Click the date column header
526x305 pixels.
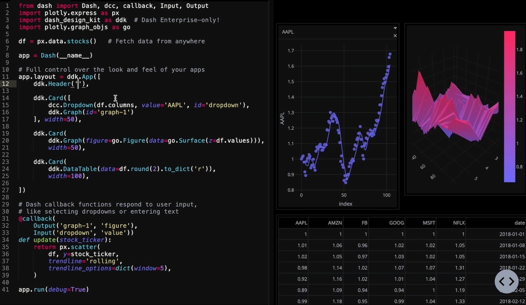pyautogui.click(x=519, y=223)
